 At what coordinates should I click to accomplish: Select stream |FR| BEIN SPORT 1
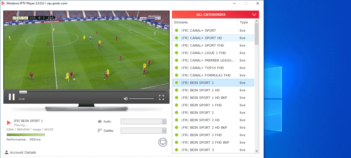pos(213,83)
